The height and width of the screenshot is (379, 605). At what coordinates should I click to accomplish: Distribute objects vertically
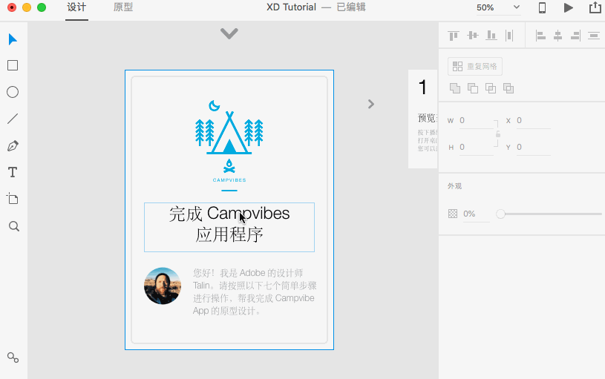(x=509, y=36)
